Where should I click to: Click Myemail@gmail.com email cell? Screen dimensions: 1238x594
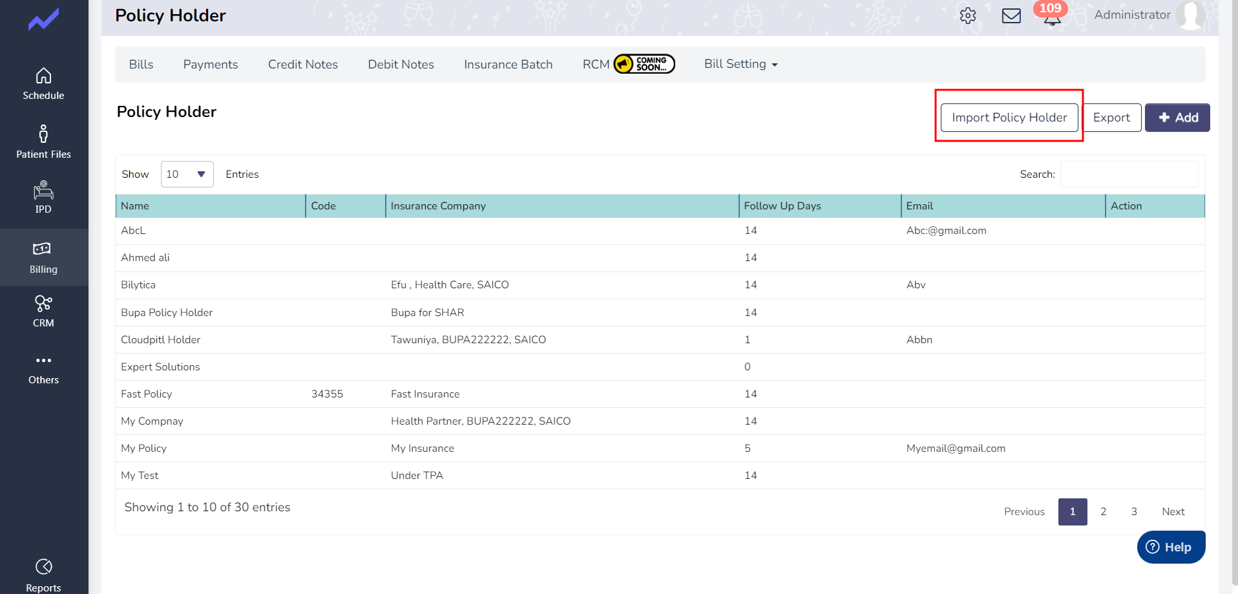point(956,449)
